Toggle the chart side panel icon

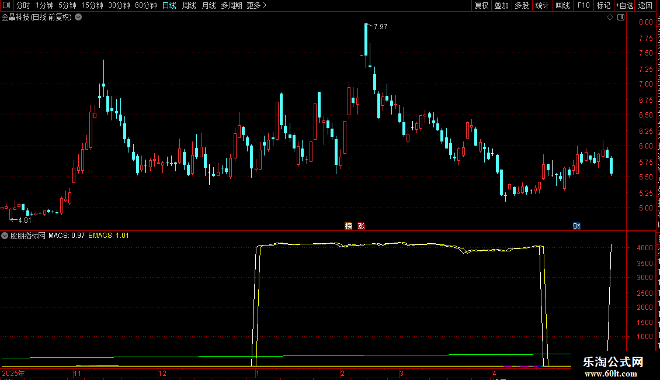[x=621, y=18]
